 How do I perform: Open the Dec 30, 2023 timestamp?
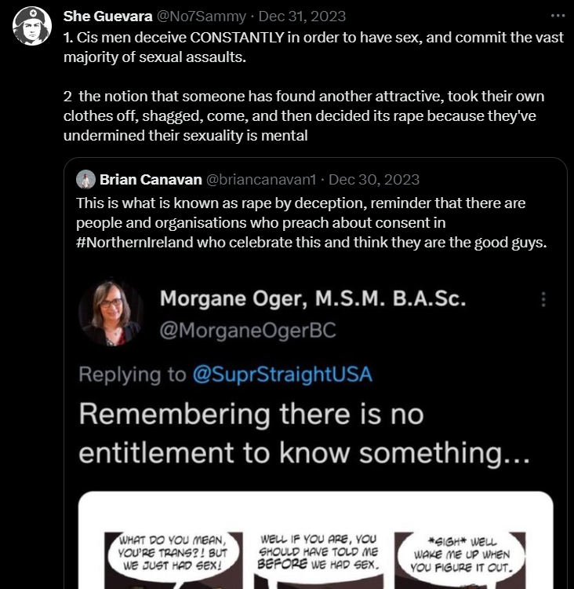point(376,180)
